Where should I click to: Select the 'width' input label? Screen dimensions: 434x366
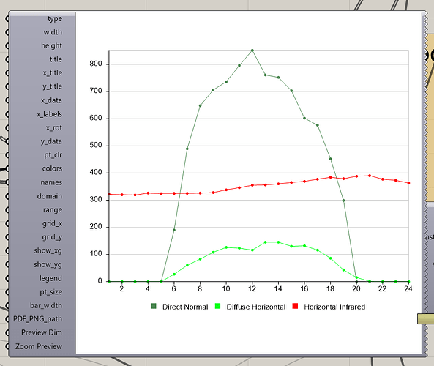[x=53, y=32]
